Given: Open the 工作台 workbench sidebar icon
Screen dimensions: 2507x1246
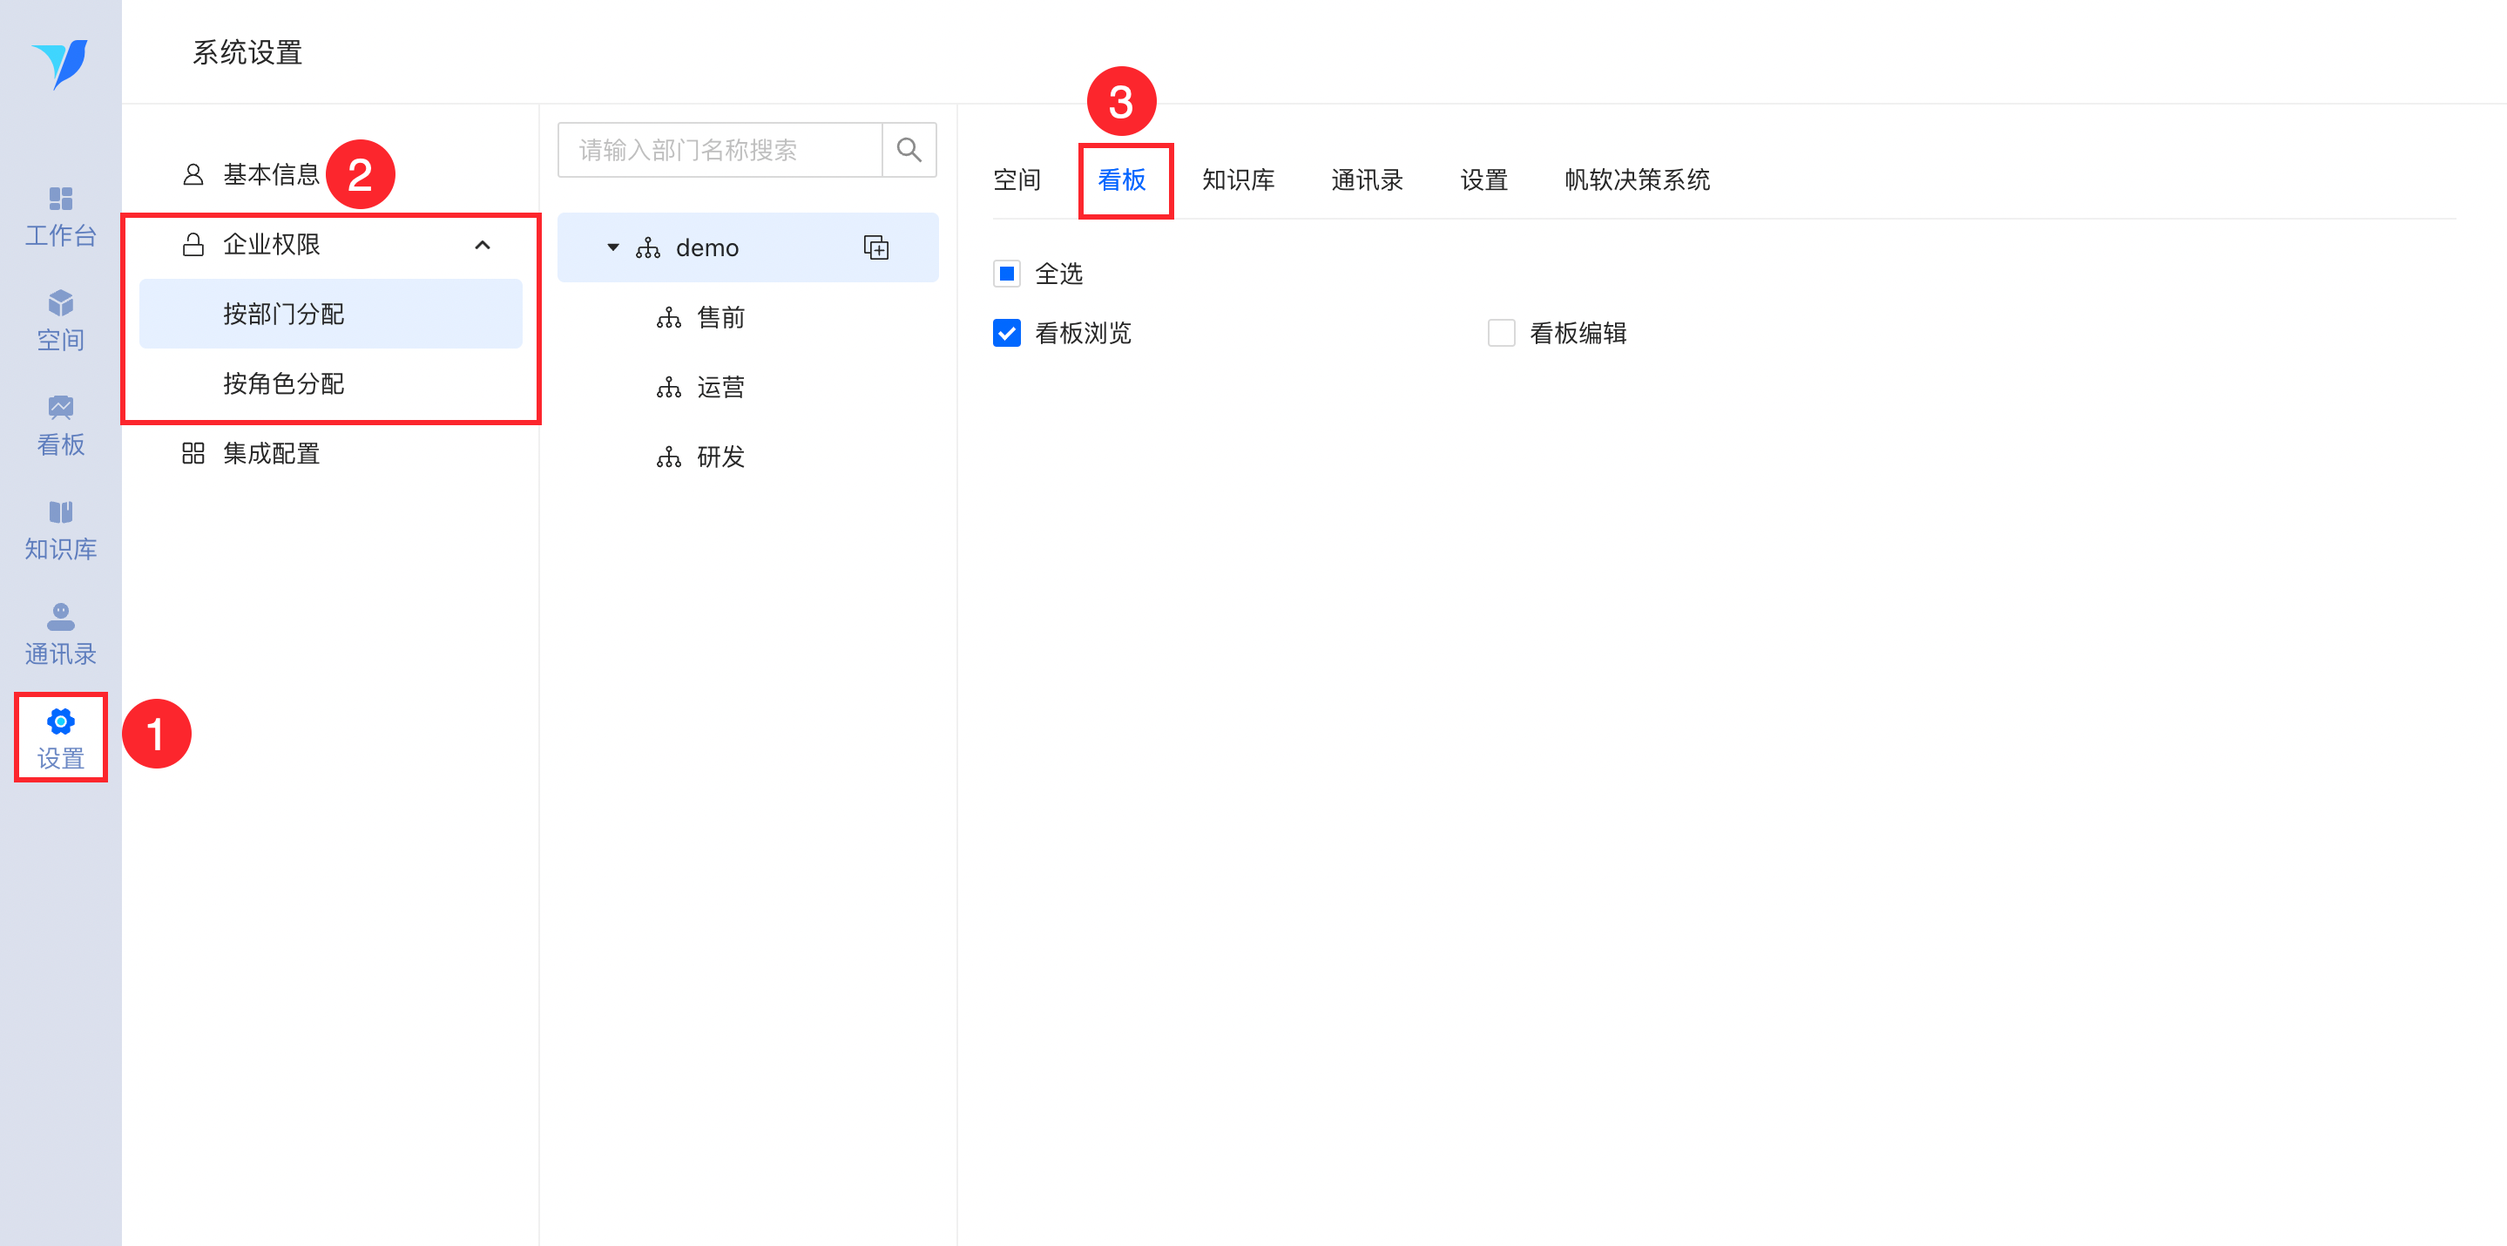Looking at the screenshot, I should [60, 216].
